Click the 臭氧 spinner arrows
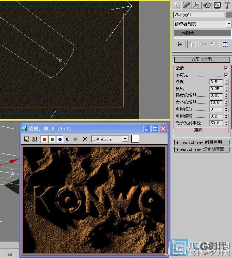Screen dimensions: 232x258 [x=226, y=89]
